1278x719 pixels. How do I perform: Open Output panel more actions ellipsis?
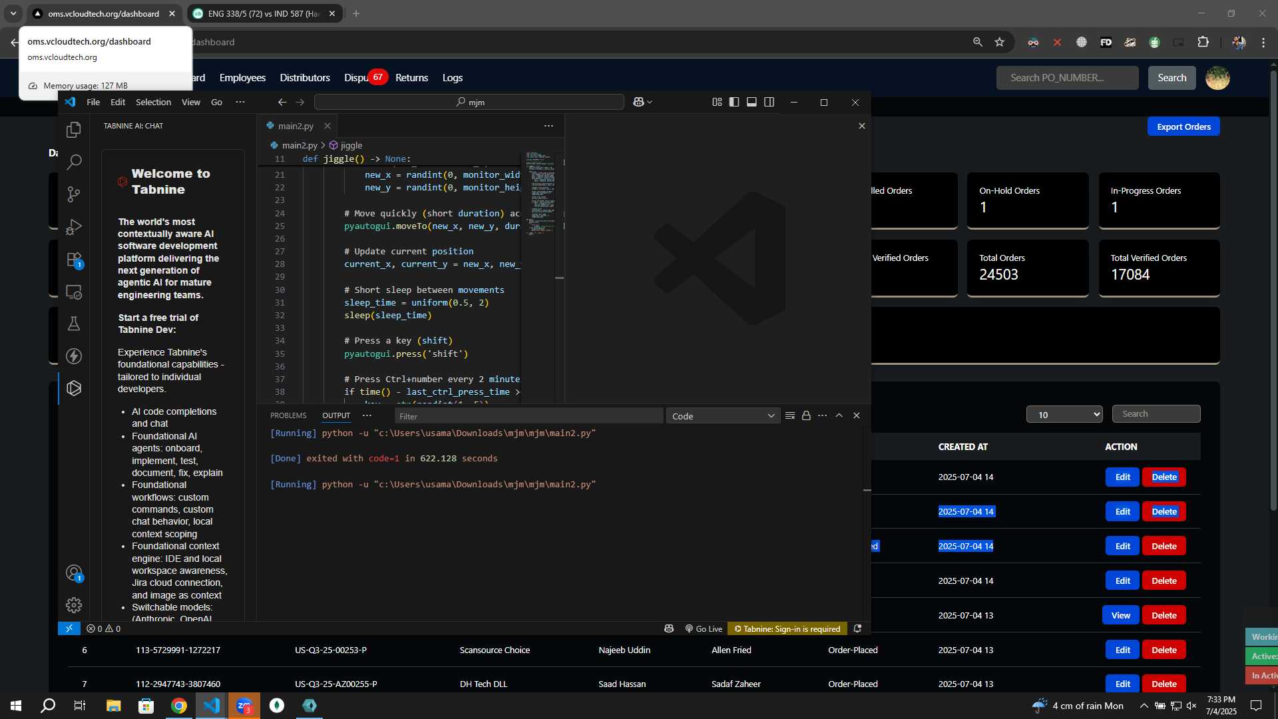(x=823, y=415)
